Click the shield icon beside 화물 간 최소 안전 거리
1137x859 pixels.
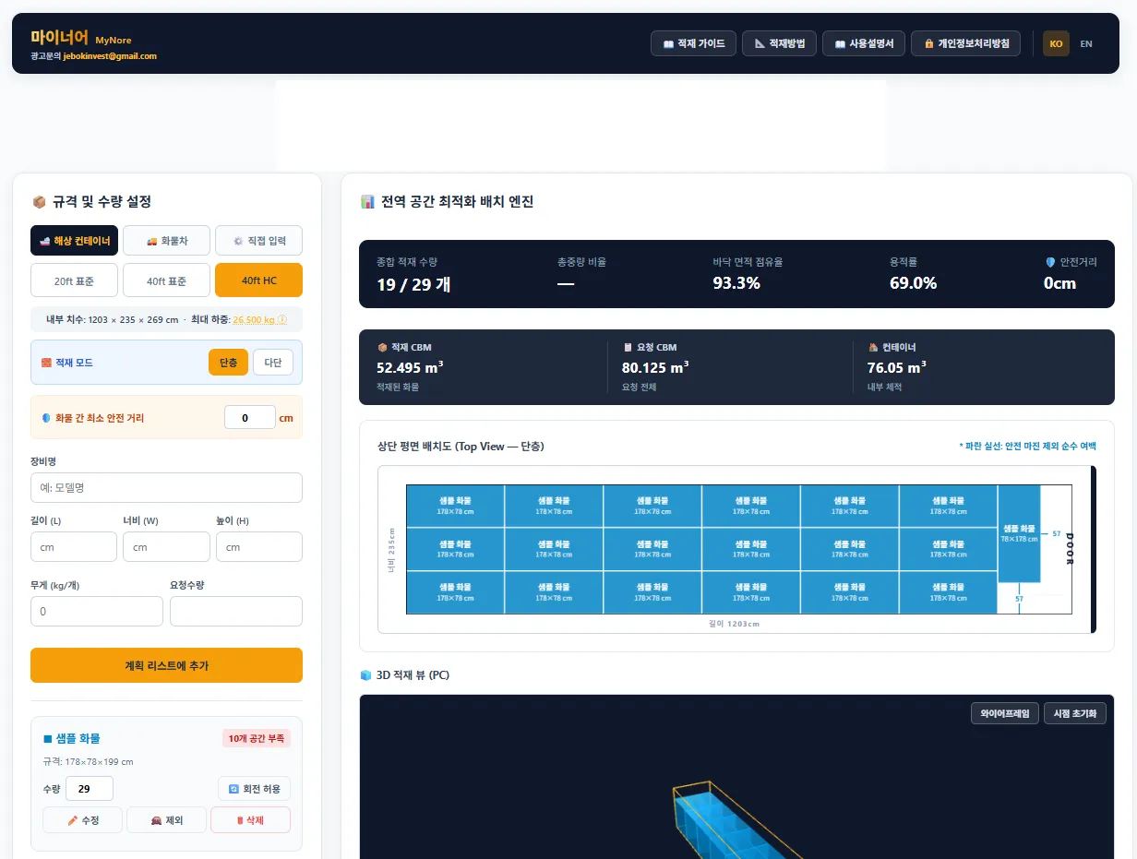coord(46,418)
